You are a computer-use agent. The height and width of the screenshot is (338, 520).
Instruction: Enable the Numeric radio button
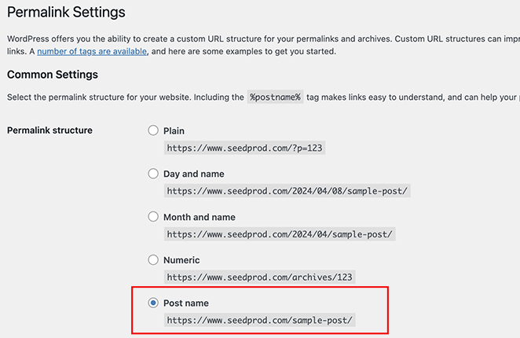point(153,260)
